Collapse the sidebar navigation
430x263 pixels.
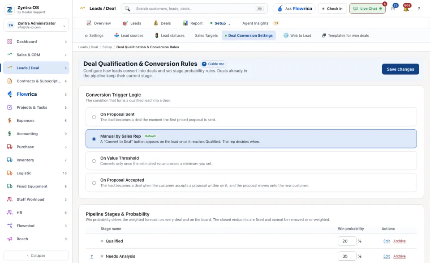36,255
